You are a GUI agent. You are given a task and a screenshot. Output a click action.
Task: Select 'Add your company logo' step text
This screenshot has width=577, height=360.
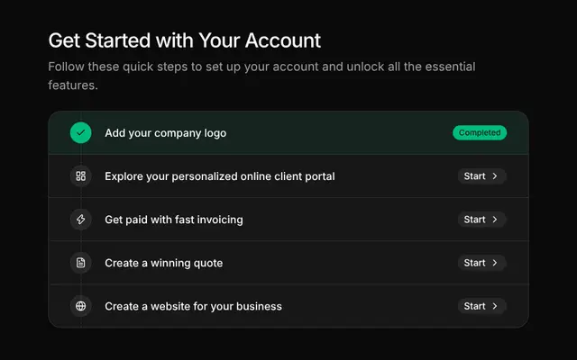pyautogui.click(x=166, y=133)
